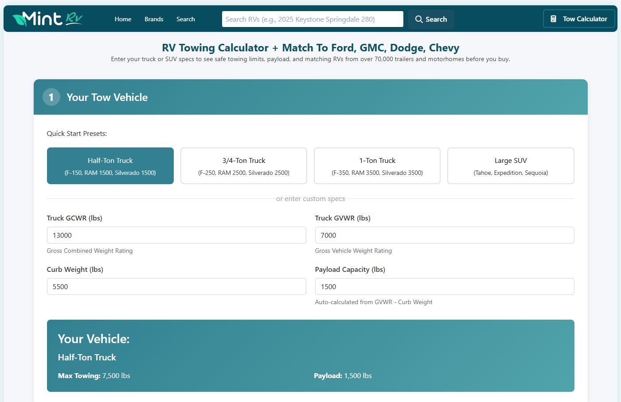Select the 3/4-Ton Truck preset
This screenshot has width=621, height=402.
pos(243,166)
